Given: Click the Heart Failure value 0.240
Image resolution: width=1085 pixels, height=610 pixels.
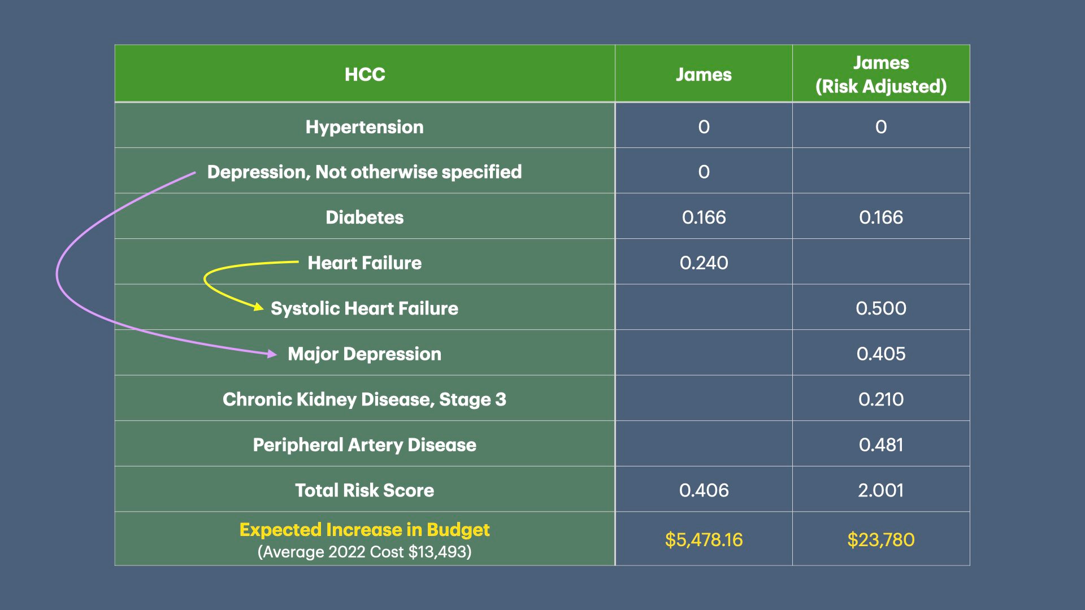Looking at the screenshot, I should (x=704, y=263).
